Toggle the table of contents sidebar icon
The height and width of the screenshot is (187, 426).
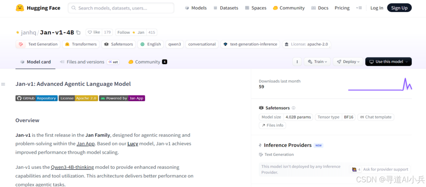pos(3,84)
